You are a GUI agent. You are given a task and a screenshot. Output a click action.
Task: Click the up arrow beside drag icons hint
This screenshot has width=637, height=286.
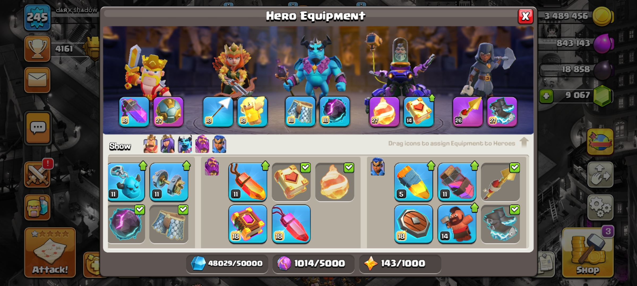pyautogui.click(x=524, y=142)
